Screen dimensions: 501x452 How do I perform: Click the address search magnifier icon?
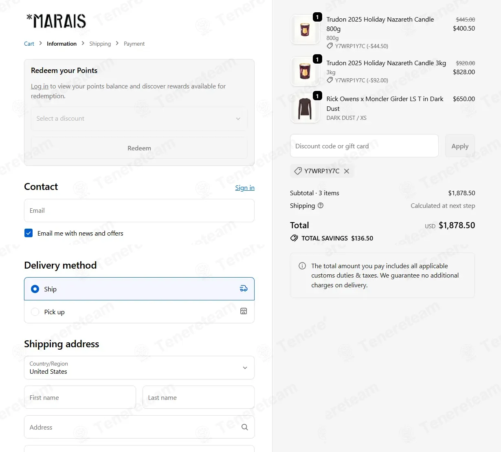[244, 427]
